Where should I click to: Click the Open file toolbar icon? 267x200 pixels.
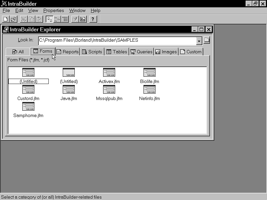coord(13,19)
